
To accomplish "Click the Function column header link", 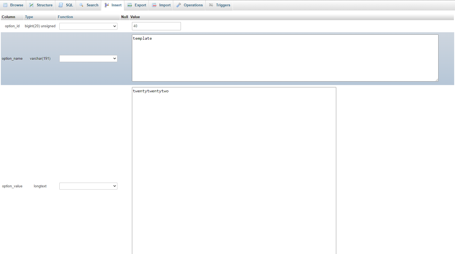I will (65, 17).
